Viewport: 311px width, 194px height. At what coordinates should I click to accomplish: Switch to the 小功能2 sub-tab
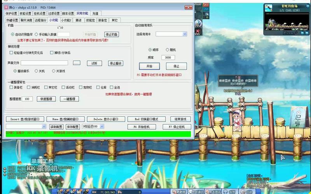[66, 20]
